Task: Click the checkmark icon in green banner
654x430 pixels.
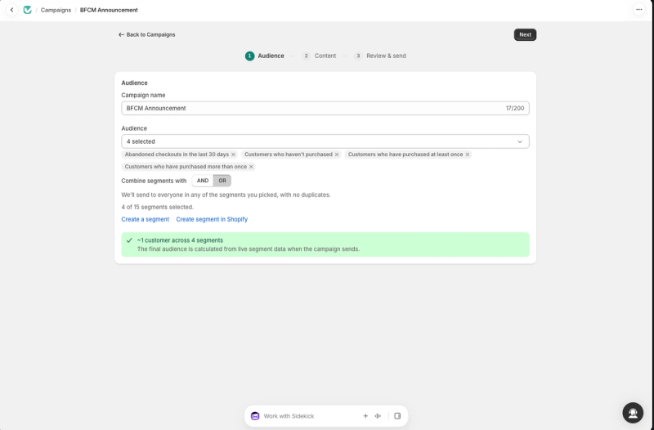Action: [x=129, y=240]
